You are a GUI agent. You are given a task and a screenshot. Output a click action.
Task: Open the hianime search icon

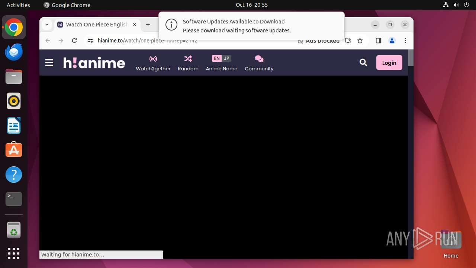(363, 63)
